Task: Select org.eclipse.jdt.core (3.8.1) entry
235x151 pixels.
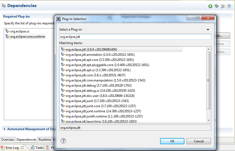Action: [95, 75]
